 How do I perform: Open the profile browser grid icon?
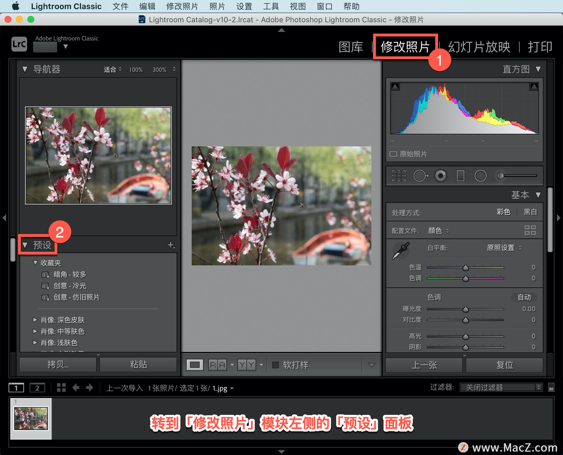tap(530, 230)
